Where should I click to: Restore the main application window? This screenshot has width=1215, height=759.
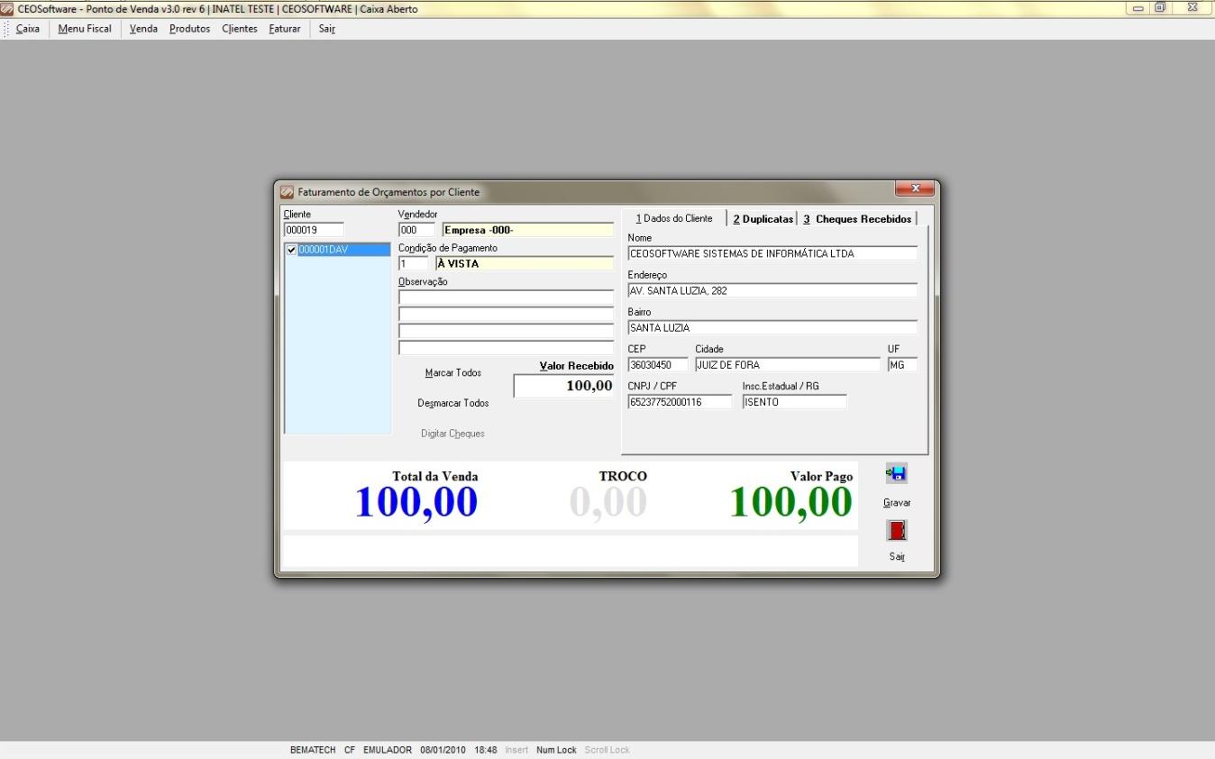pyautogui.click(x=1160, y=8)
